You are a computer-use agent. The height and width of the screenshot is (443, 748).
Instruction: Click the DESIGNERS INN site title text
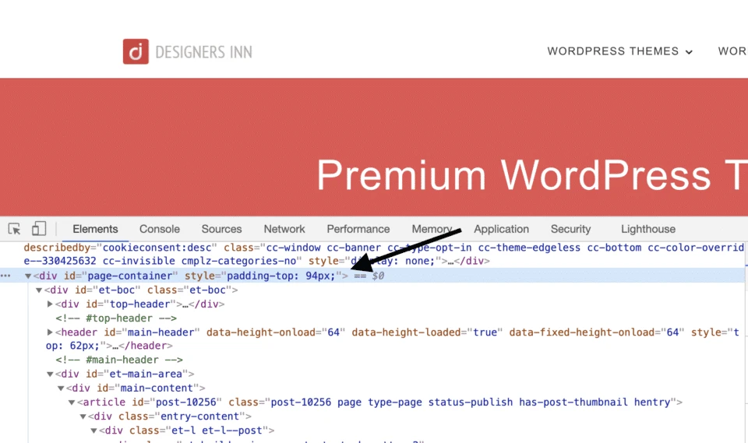[x=203, y=52]
